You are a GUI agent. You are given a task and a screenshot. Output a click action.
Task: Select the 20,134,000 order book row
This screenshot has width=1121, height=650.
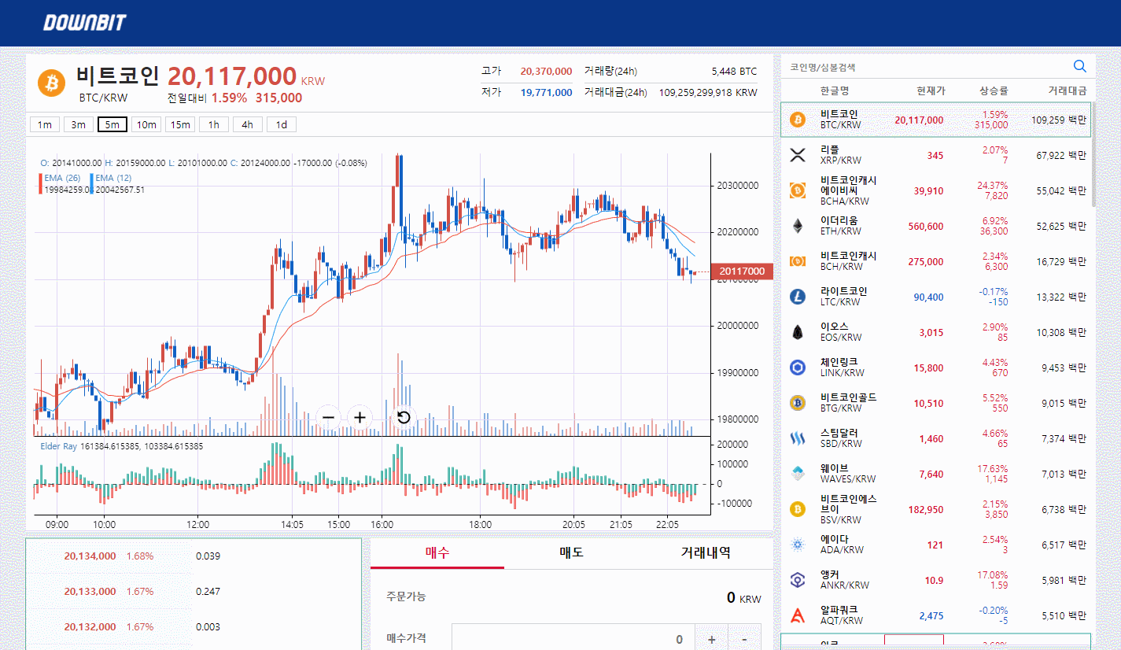point(194,556)
